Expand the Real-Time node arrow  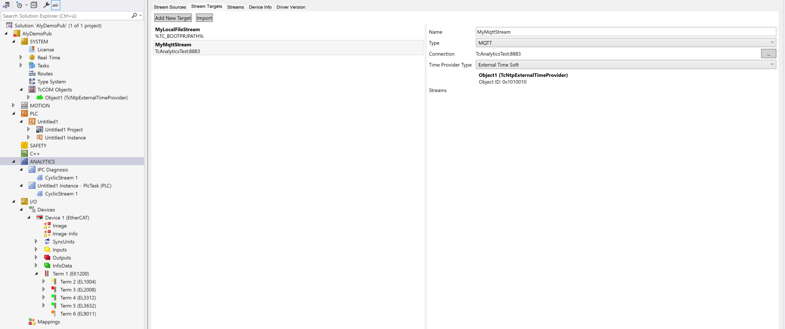coord(21,58)
